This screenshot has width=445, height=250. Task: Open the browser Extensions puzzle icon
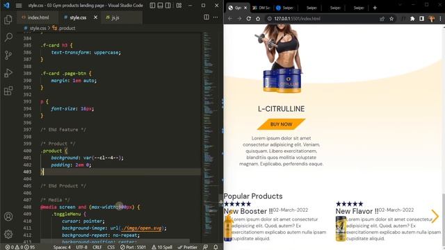[412, 19]
